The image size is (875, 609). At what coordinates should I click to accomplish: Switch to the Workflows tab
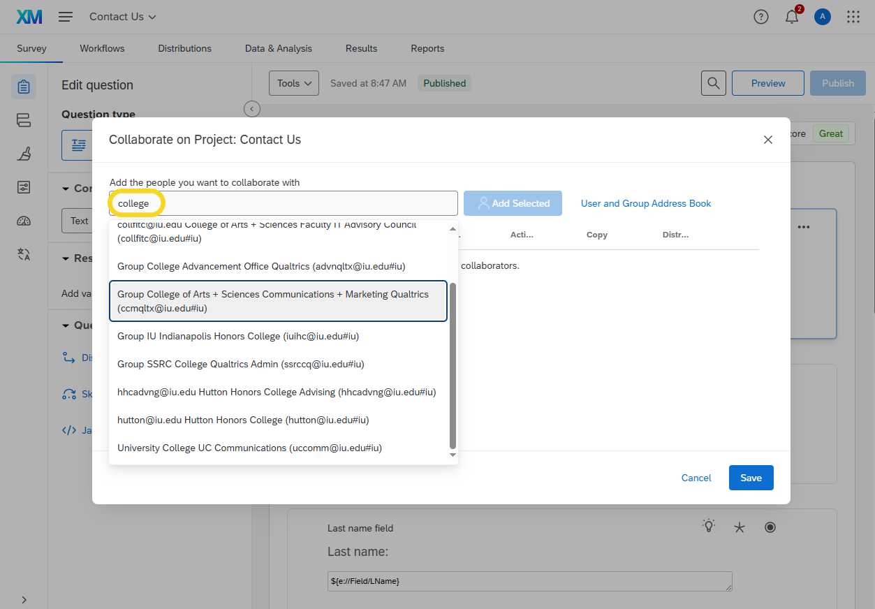[x=102, y=48]
